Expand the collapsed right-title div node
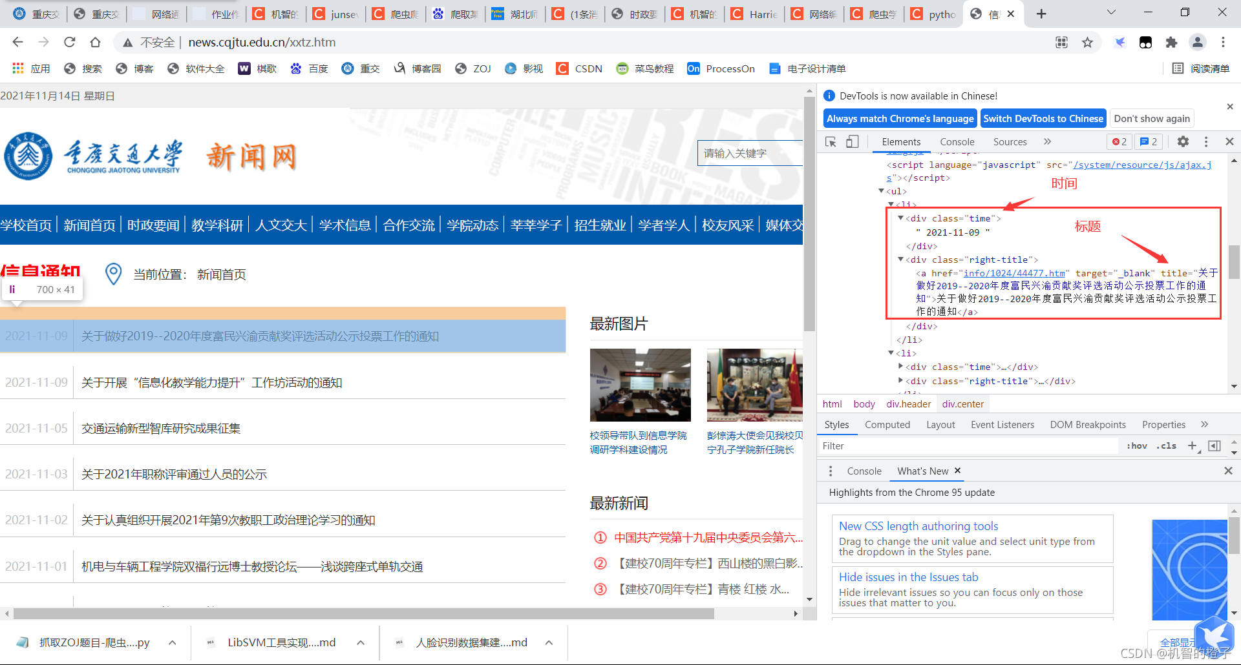Viewport: 1241px width, 665px height. (900, 381)
